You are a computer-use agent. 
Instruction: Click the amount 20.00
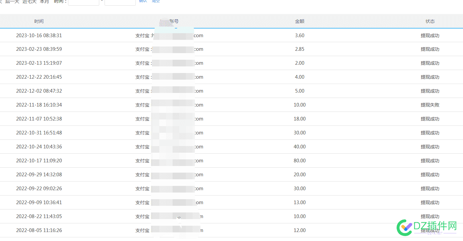tap(300, 175)
